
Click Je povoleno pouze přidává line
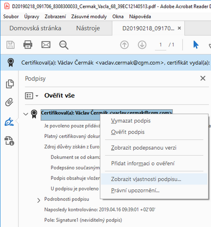[72, 126]
